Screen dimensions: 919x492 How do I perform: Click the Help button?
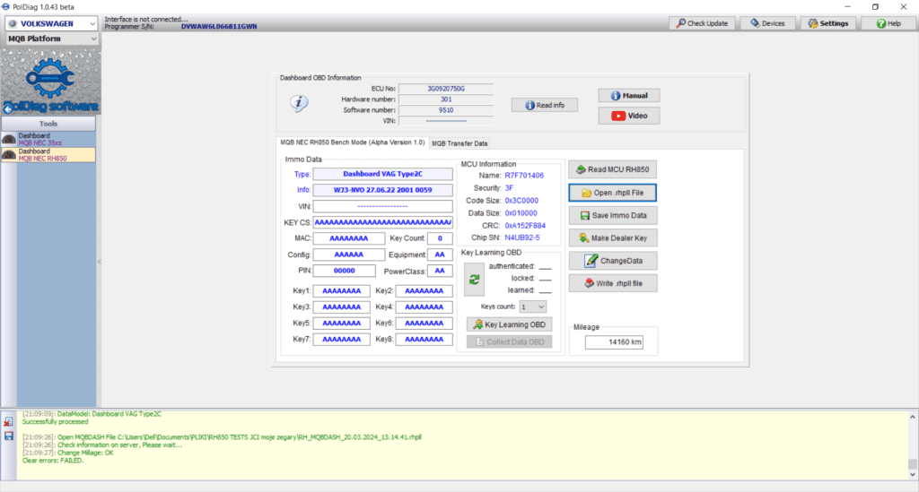point(888,23)
